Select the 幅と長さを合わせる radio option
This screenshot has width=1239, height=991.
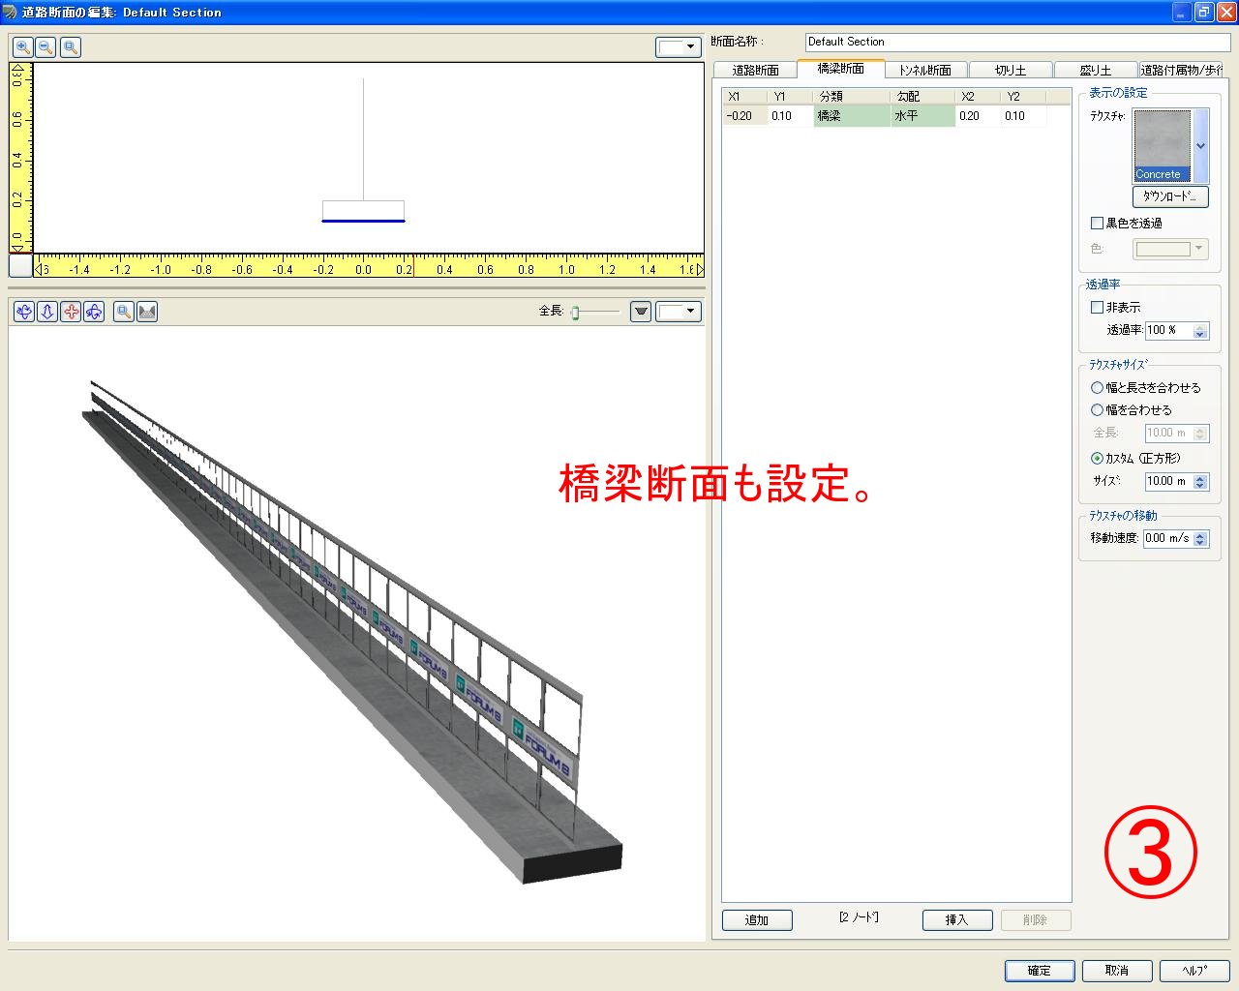[1097, 387]
